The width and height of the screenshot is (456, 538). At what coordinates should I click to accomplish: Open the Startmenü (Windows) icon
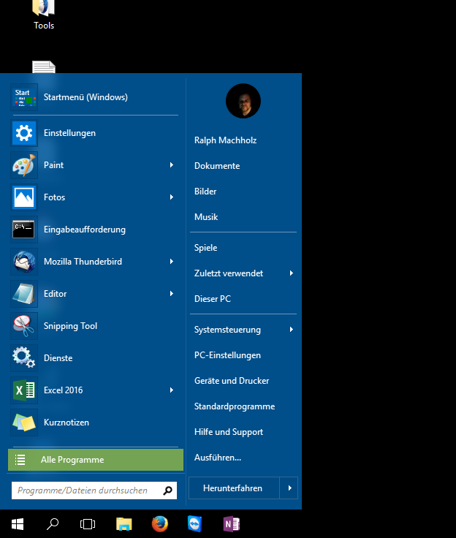pos(24,97)
